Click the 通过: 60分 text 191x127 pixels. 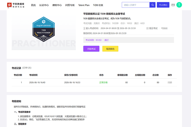(x=140, y=23)
